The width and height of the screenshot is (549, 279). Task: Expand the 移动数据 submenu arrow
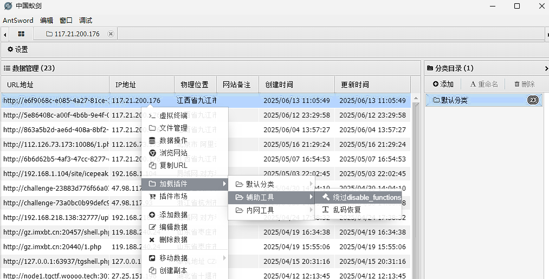[x=224, y=258]
